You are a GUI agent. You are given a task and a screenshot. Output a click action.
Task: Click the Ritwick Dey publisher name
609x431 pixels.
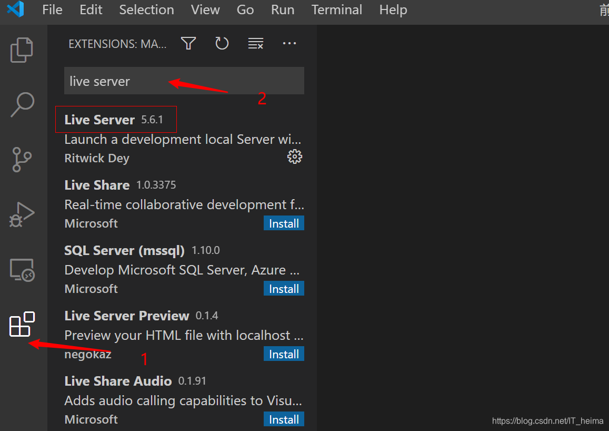click(x=97, y=158)
